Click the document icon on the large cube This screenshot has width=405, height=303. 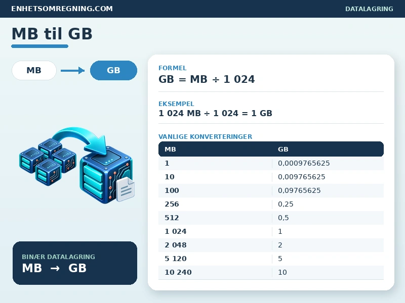pyautogui.click(x=126, y=189)
